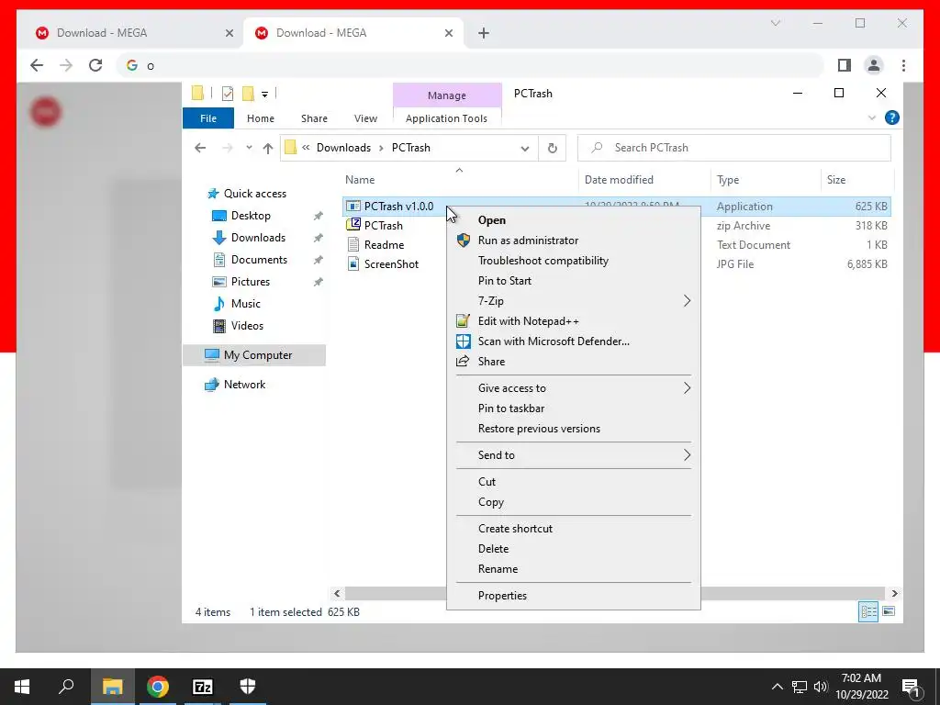Screen dimensions: 940x705
Task: Click Cut in the context menu
Action: [573, 482]
